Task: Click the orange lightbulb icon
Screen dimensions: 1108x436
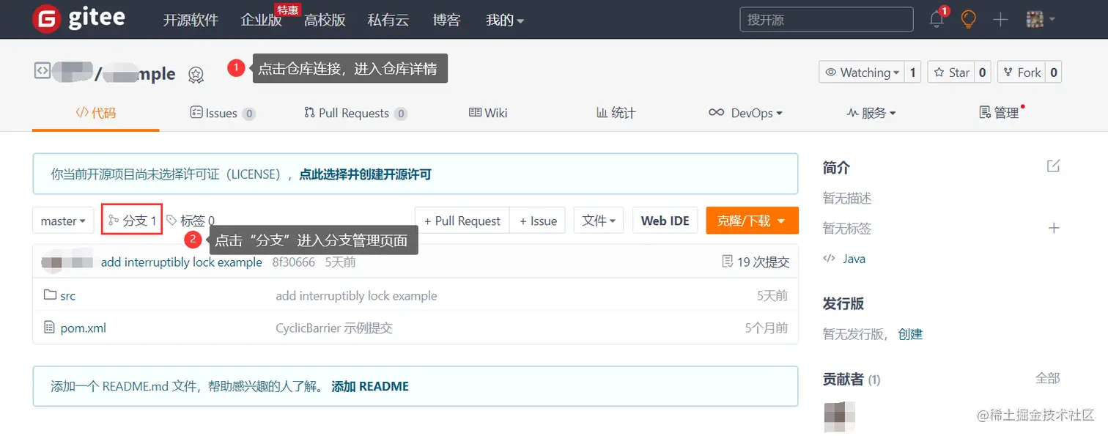Action: pos(969,19)
